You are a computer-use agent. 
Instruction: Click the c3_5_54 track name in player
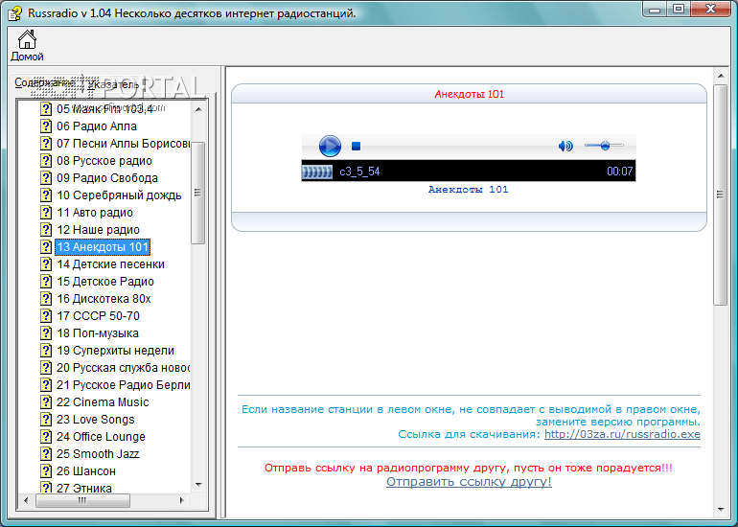pos(359,172)
